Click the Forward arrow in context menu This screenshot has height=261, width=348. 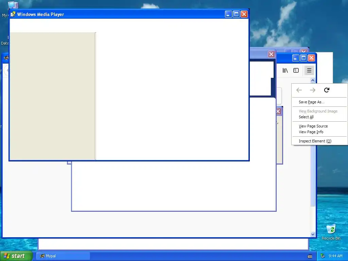[x=313, y=90]
